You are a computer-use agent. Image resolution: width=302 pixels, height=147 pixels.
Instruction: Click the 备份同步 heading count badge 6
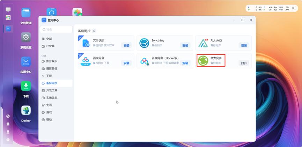[x=94, y=31]
